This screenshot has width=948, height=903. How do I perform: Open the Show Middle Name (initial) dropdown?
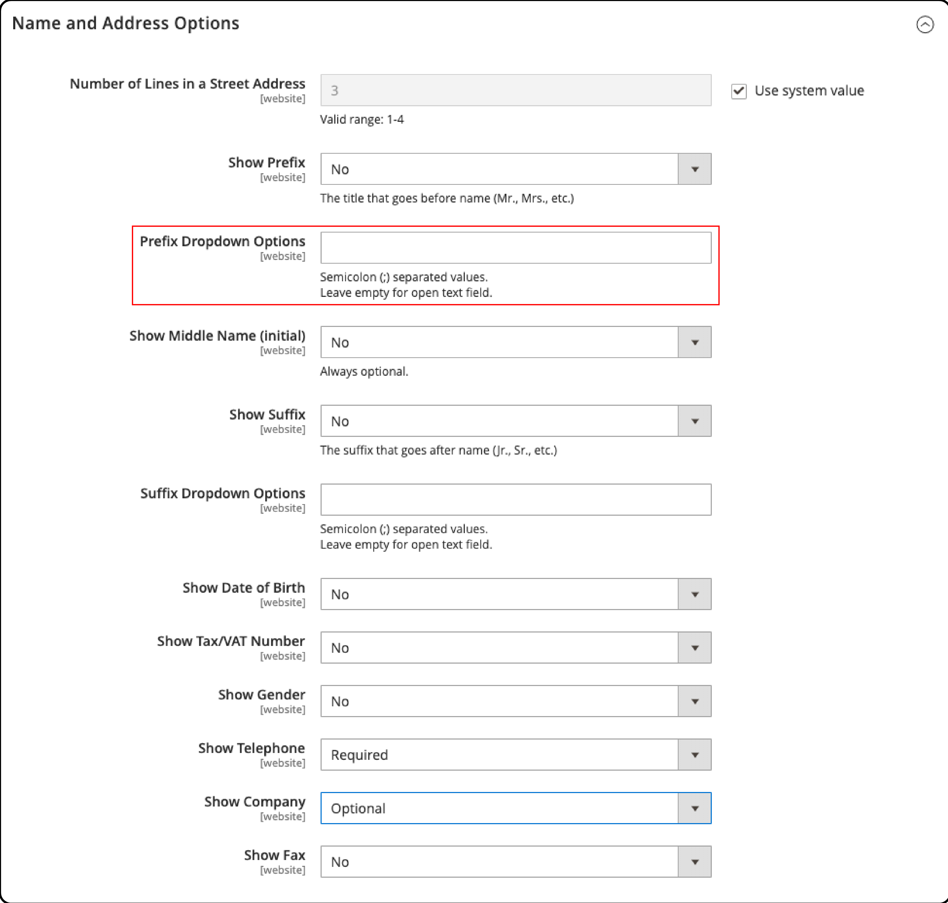516,342
